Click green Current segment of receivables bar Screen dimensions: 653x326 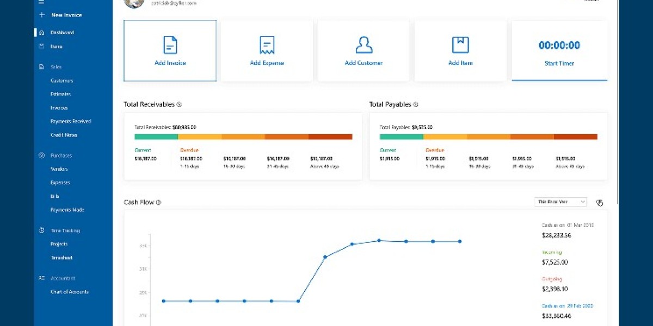coord(156,136)
